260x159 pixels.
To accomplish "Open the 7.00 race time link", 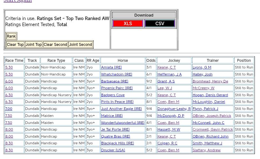I will pyautogui.click(x=9, y=109).
